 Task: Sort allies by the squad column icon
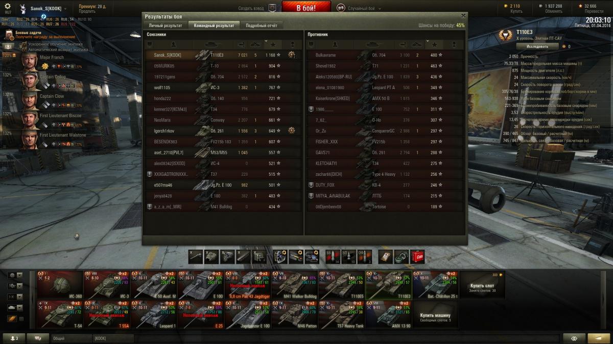tap(150, 44)
